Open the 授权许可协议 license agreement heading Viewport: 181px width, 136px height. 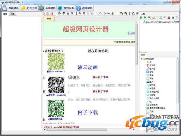98,51
